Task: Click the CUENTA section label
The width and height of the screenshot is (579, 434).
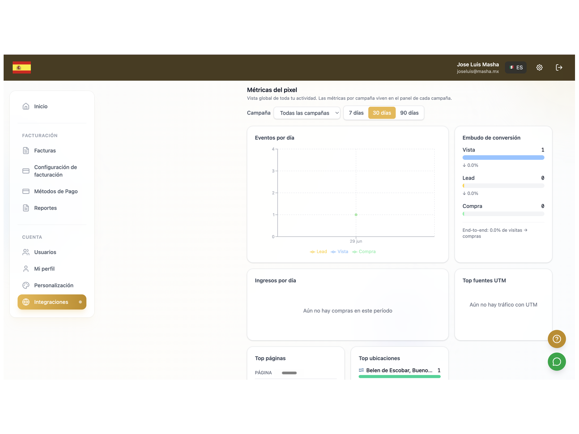Action: 32,237
